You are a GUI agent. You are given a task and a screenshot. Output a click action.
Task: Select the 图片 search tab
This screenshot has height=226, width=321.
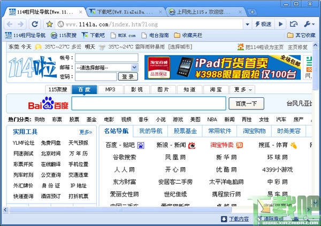[x=163, y=89]
